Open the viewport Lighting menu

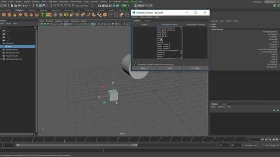(x=58, y=21)
